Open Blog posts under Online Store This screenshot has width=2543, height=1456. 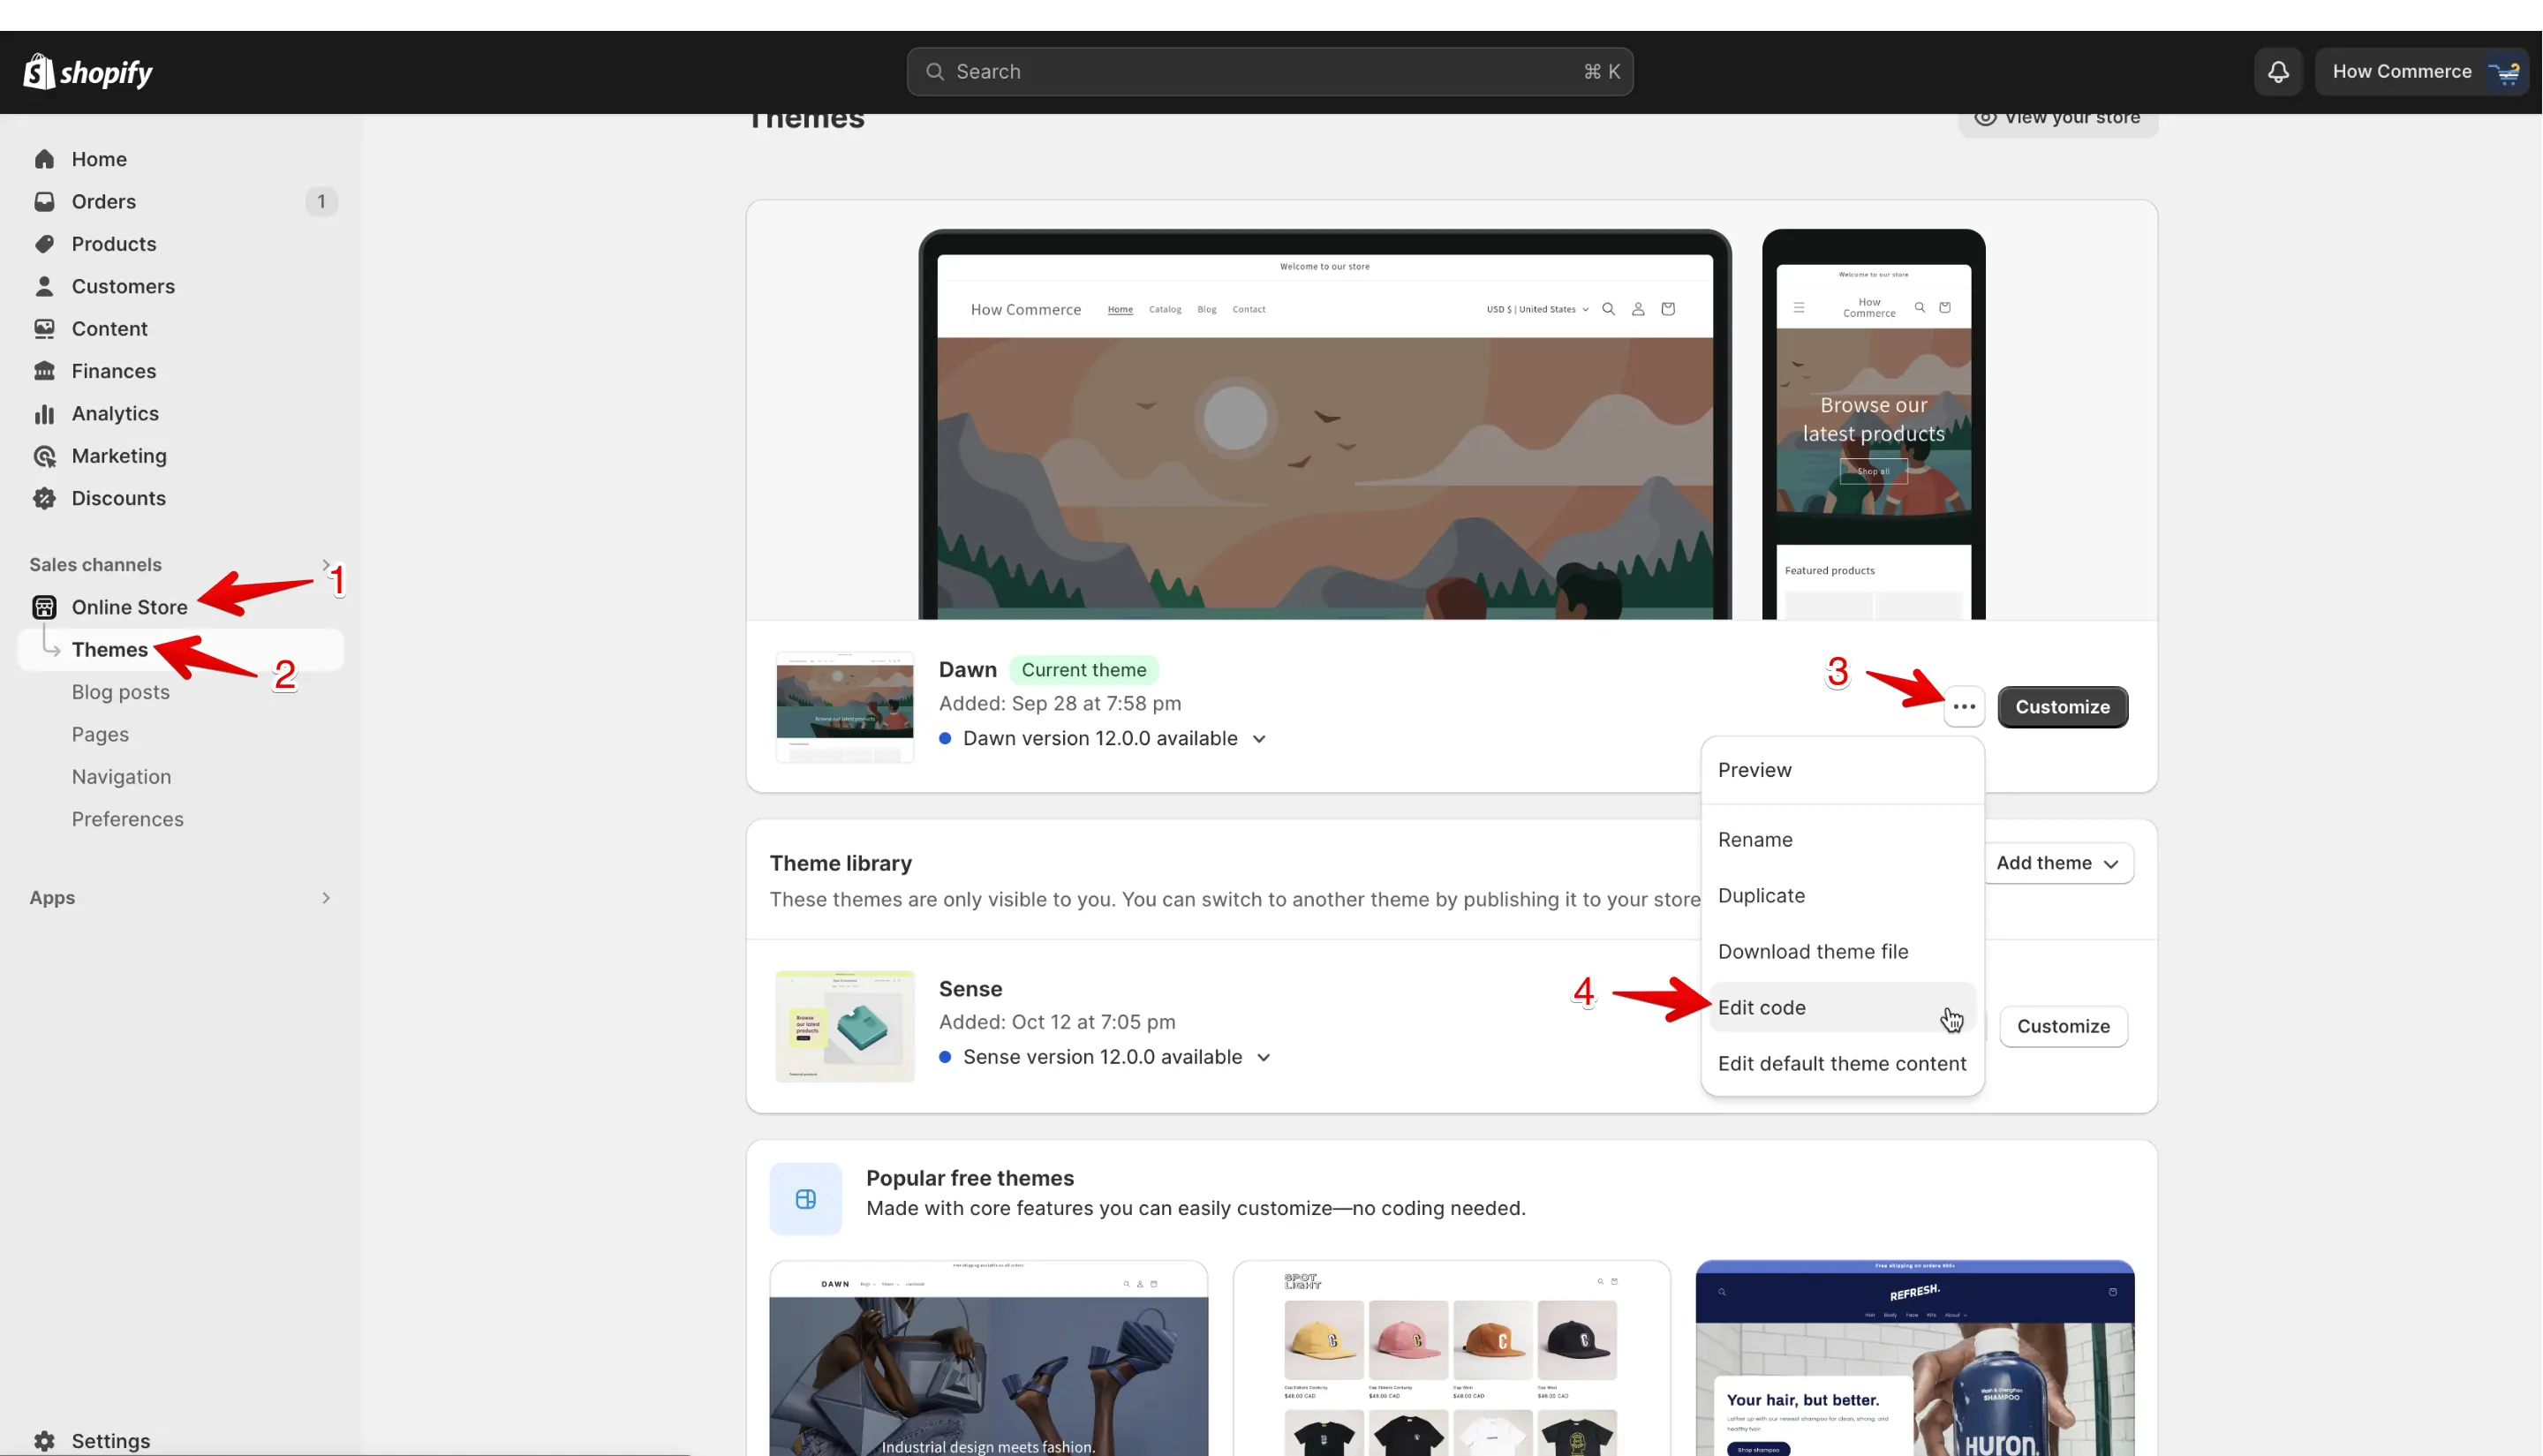click(121, 692)
